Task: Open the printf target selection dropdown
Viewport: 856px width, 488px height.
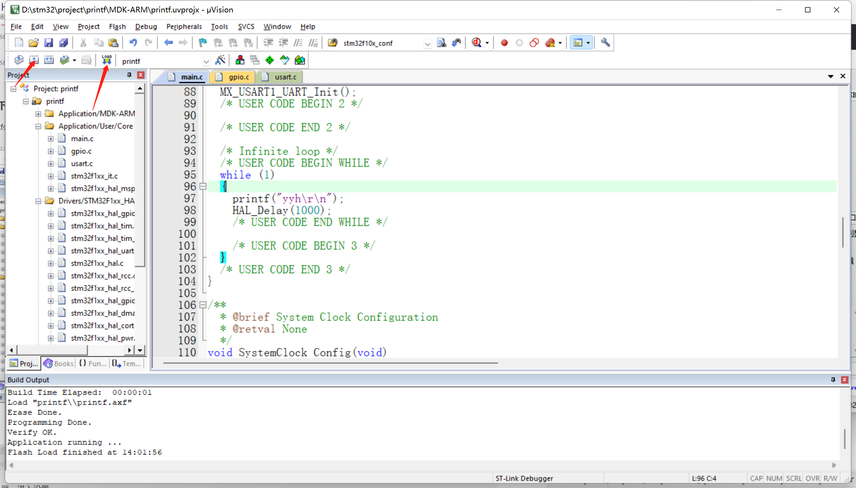Action: (206, 61)
